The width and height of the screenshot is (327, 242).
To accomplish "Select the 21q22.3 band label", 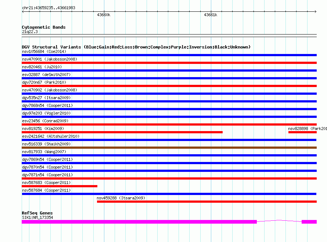I will (x=30, y=32).
